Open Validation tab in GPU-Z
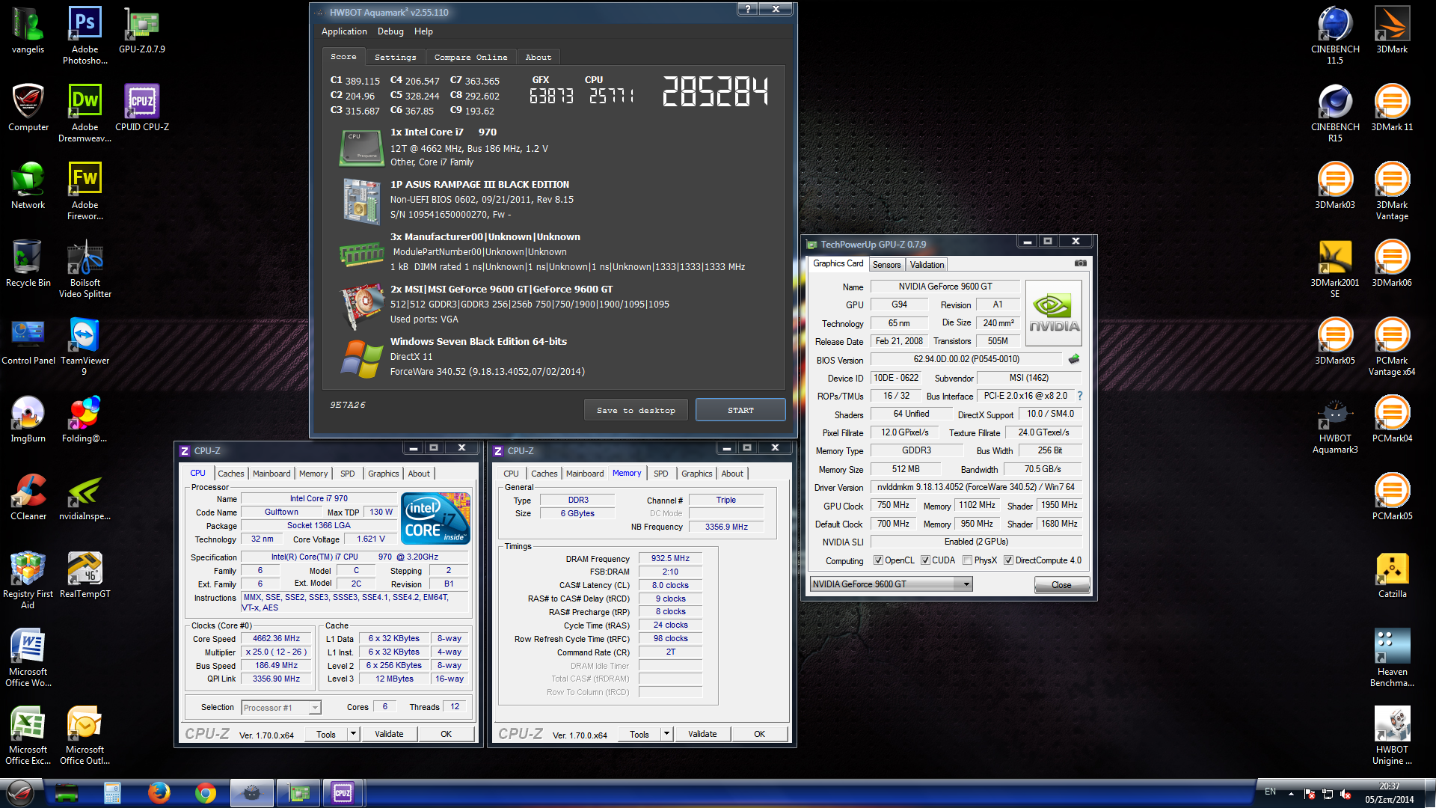 [927, 265]
